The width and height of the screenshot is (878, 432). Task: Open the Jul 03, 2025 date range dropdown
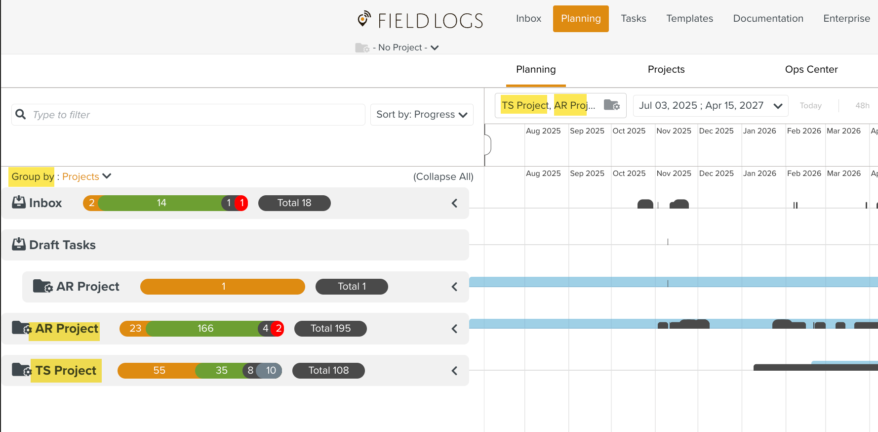[711, 106]
